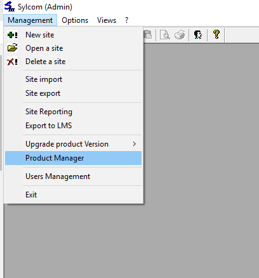Choose Users Management entry

click(x=73, y=176)
